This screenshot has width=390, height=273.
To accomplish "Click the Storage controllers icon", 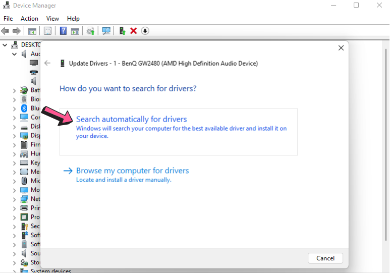I will [24, 262].
